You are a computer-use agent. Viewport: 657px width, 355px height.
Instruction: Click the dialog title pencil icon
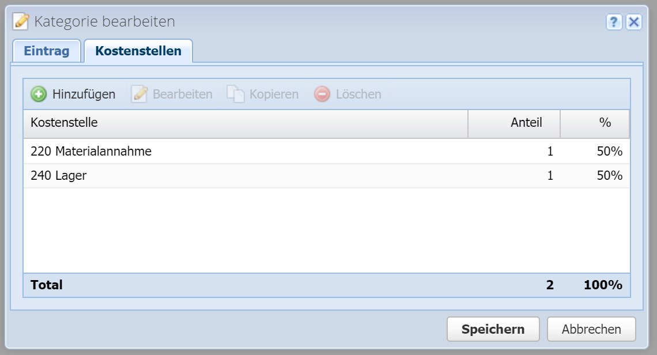pos(21,22)
